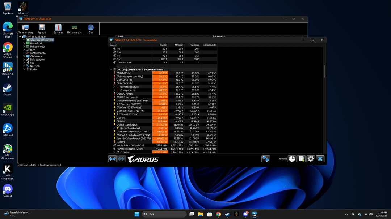Open sensor settings gear icon
The width and height of the screenshot is (391, 219).
click(311, 159)
